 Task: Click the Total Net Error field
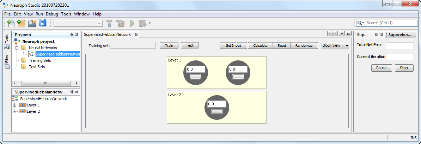(x=399, y=46)
